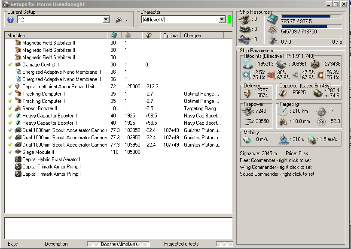Click the green character status indicator
This screenshot has width=351, height=249.
coord(229,19)
